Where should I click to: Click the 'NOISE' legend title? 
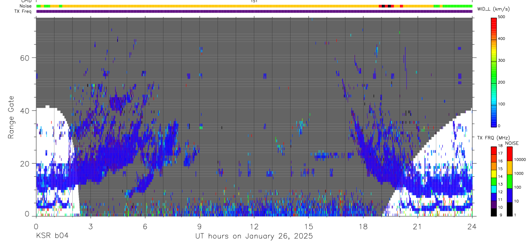pos(512,143)
